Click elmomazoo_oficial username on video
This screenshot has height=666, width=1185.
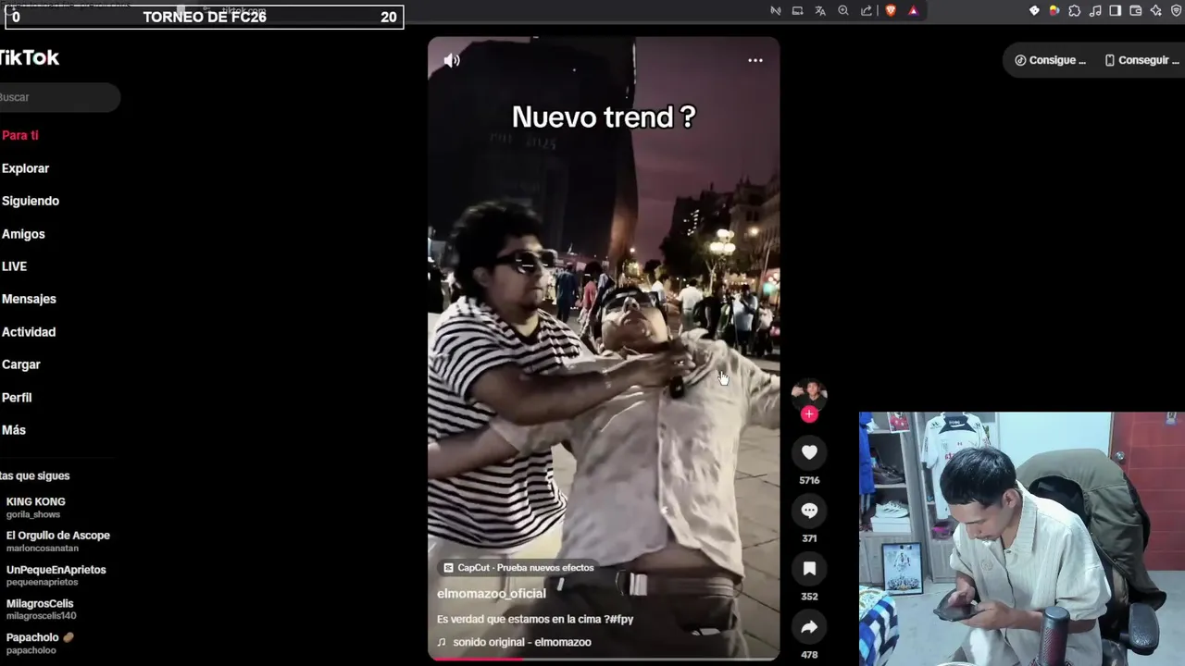[x=492, y=594]
